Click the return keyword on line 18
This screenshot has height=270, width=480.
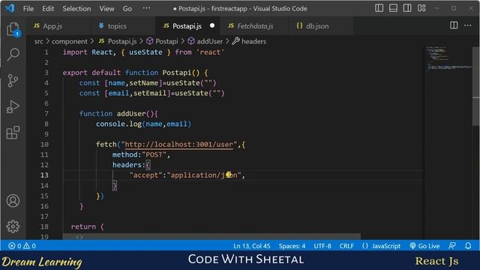(x=83, y=226)
